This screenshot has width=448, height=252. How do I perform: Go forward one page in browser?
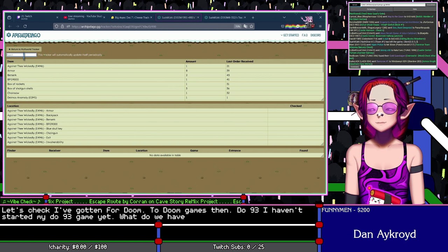coord(17,26)
